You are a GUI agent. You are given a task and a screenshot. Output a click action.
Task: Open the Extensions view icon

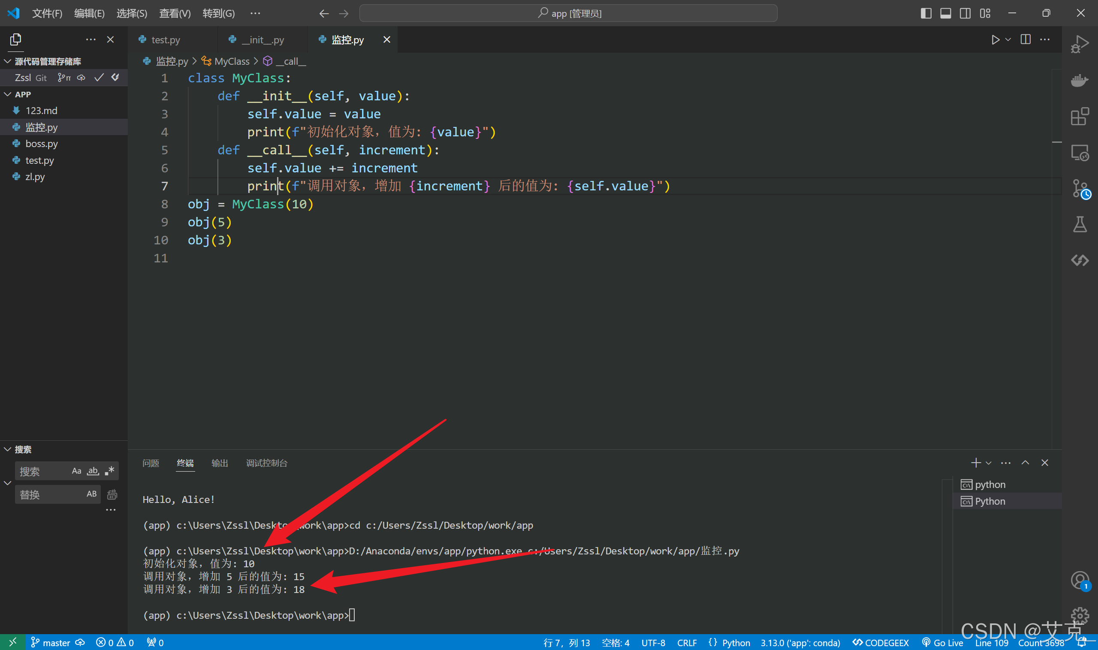1079,117
